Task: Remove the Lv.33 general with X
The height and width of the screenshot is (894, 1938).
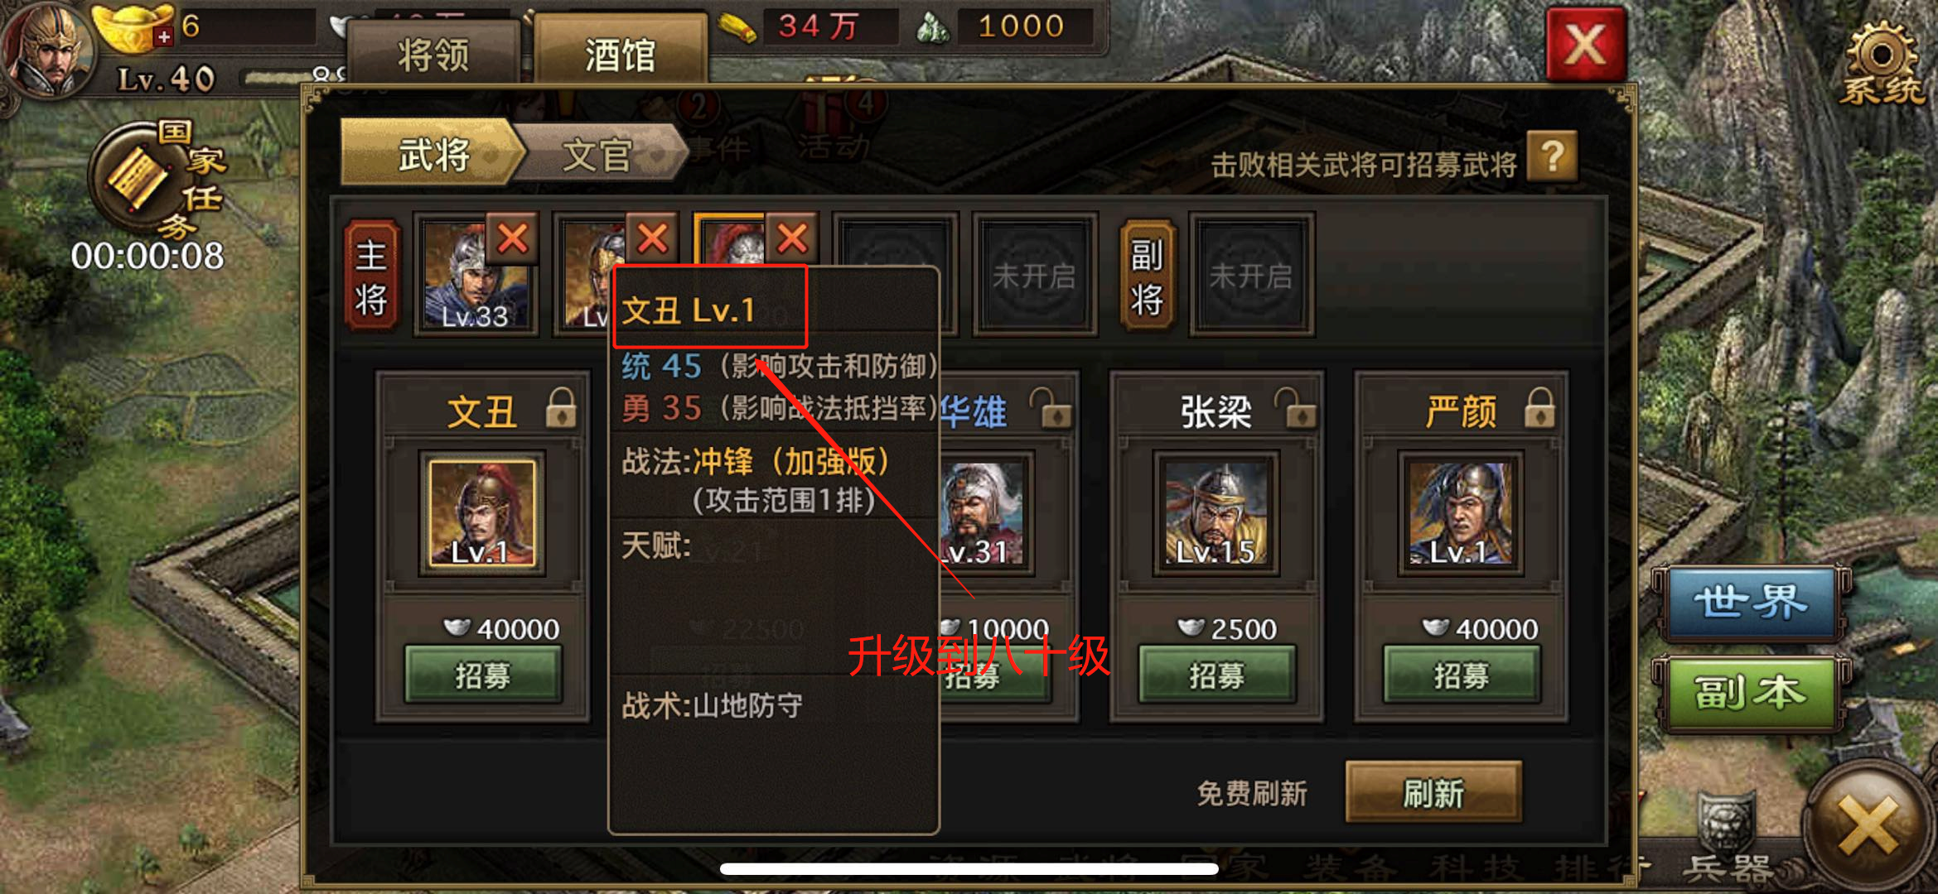Action: tap(513, 239)
